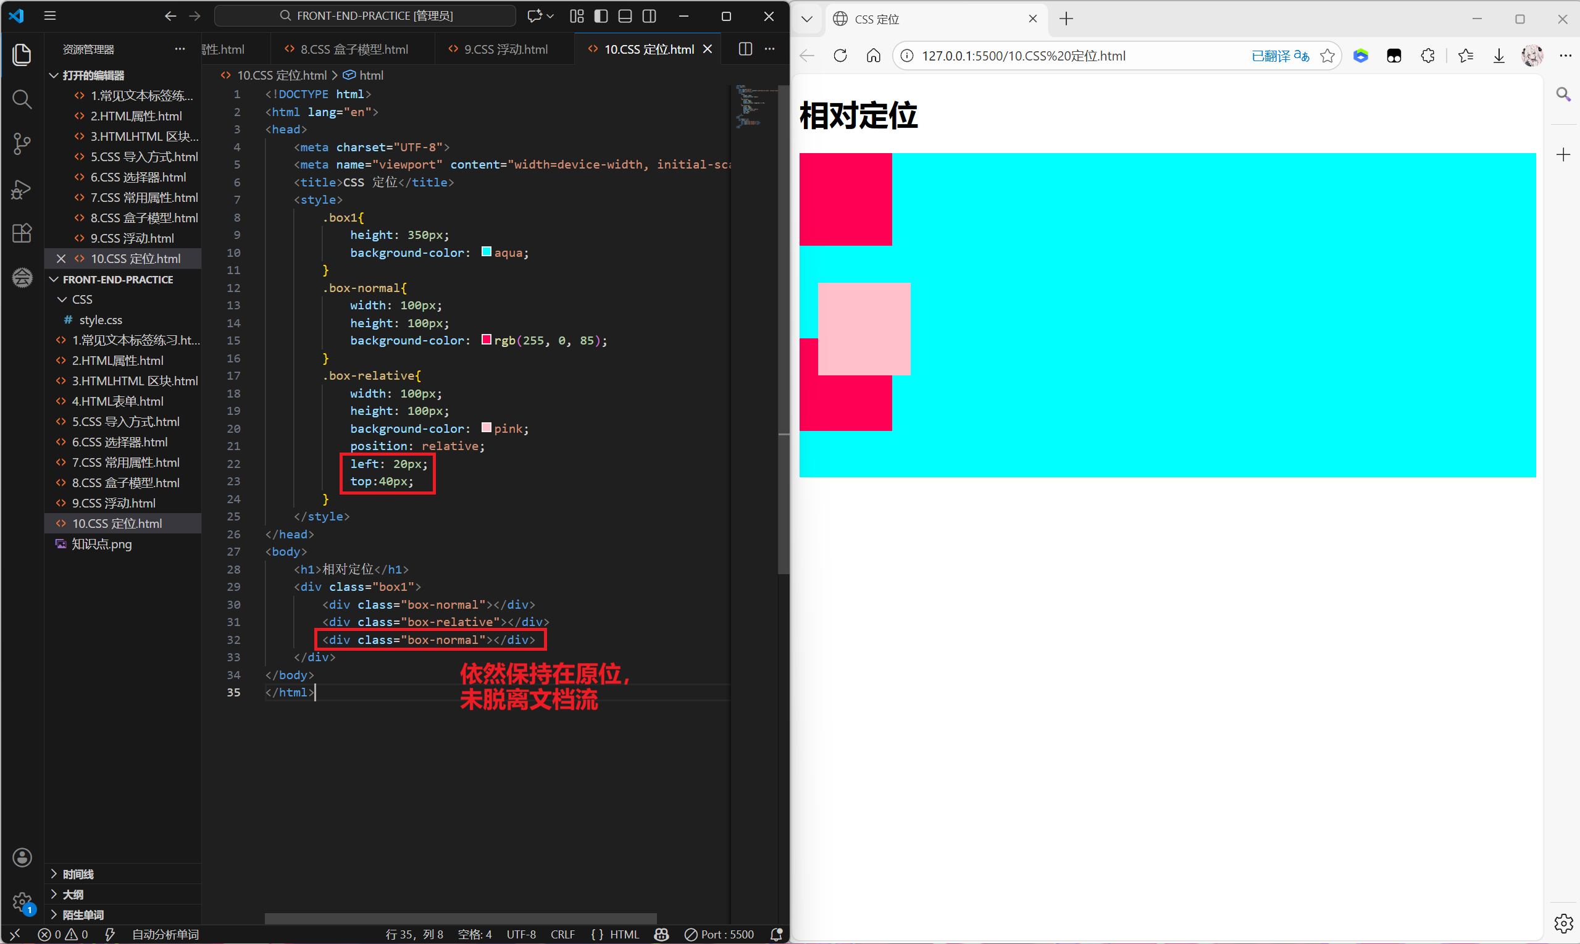1580x944 pixels.
Task: Click Port : 5500 in status bar
Action: tap(719, 934)
